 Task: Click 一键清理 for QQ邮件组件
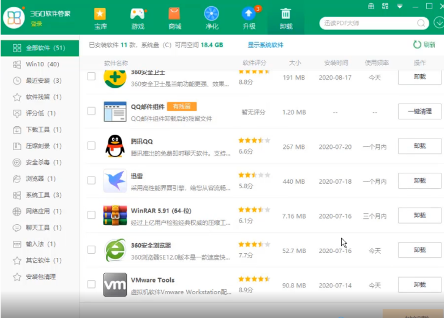tap(419, 112)
